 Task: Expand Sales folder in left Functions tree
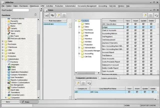(3, 41)
